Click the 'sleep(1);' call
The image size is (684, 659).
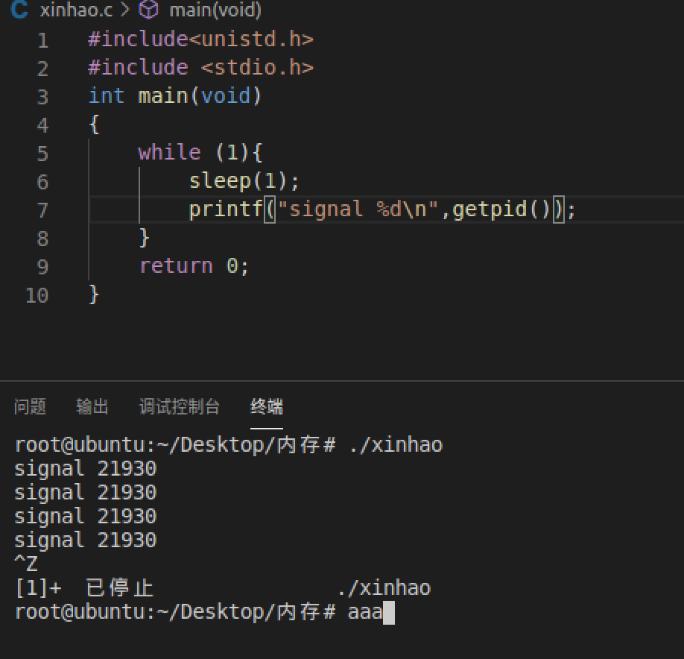[x=244, y=181]
